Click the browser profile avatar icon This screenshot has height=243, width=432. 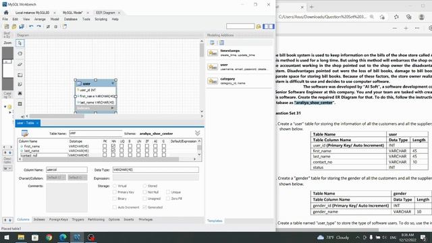[421, 17]
